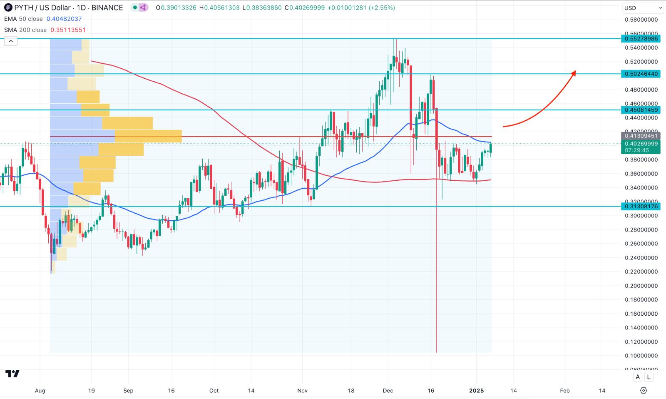Open chart settings gear icon
Screen dimensions: 666x399
click(x=644, y=390)
